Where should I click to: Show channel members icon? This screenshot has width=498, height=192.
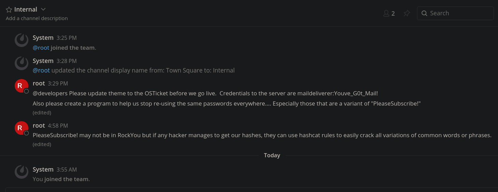pos(386,13)
